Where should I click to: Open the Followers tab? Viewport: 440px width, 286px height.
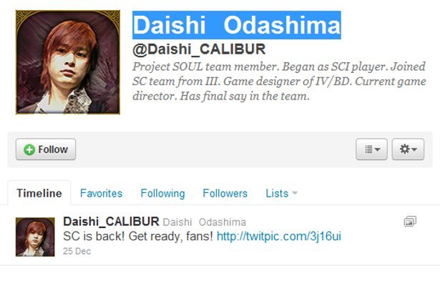click(225, 193)
